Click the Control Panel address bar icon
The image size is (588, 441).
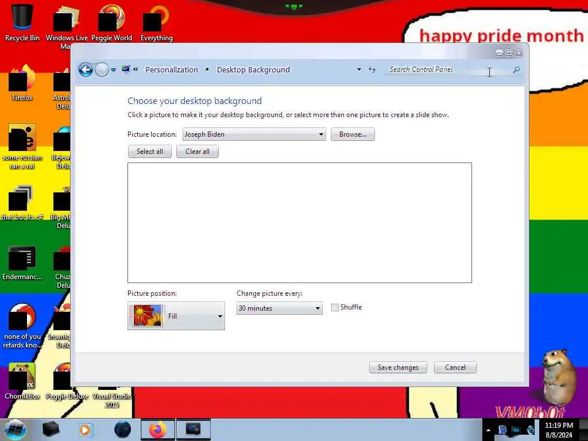tap(126, 69)
